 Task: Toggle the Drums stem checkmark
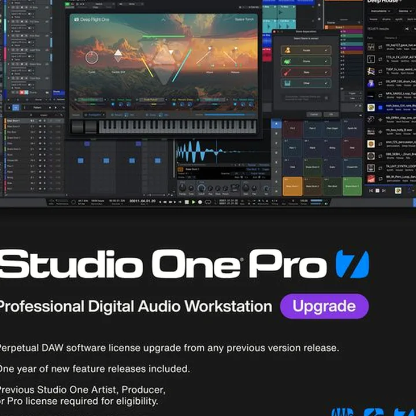coord(326,61)
